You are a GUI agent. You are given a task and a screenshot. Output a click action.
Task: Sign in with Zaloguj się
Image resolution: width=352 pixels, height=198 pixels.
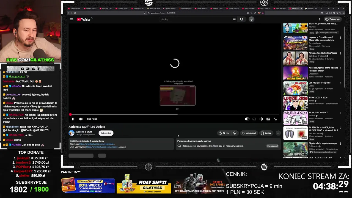click(x=332, y=19)
